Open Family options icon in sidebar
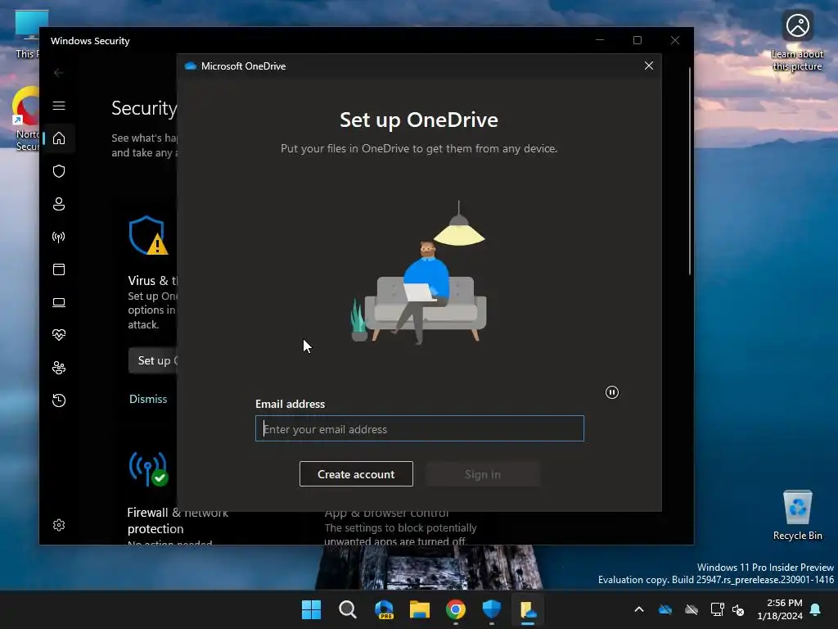The height and width of the screenshot is (629, 838). tap(59, 368)
